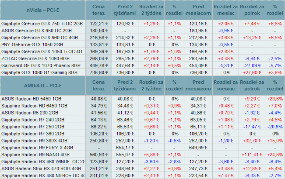Click Gigabyte GTX 1080 G1 Gaming 8GB name

point(39,72)
